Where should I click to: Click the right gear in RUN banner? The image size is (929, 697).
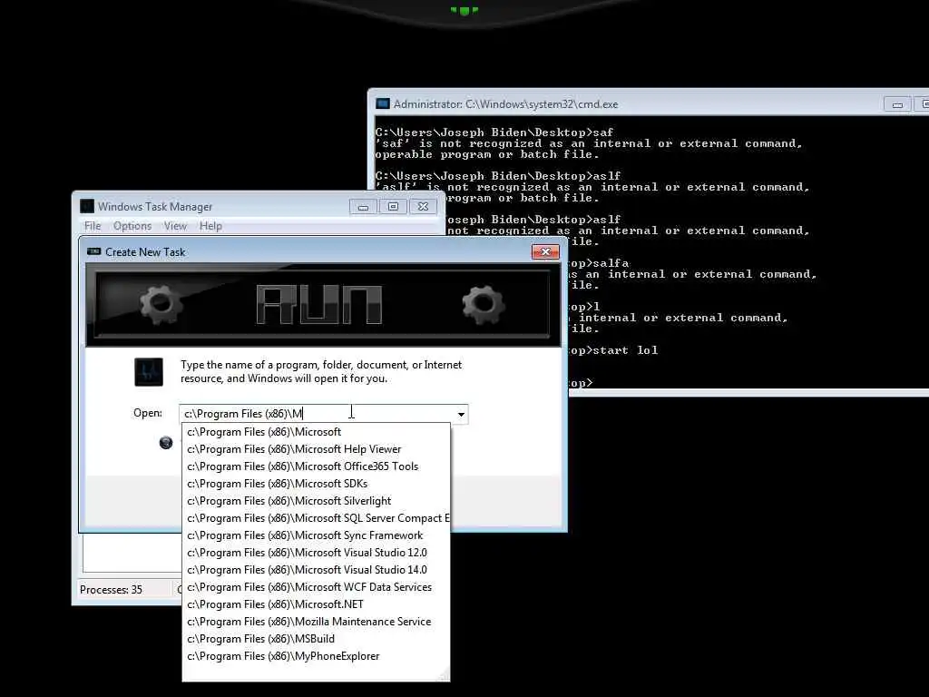[x=484, y=305]
